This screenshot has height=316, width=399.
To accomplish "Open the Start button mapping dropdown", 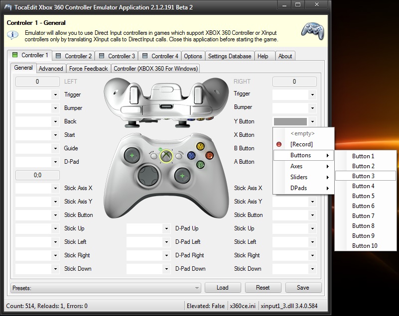I will [55, 135].
